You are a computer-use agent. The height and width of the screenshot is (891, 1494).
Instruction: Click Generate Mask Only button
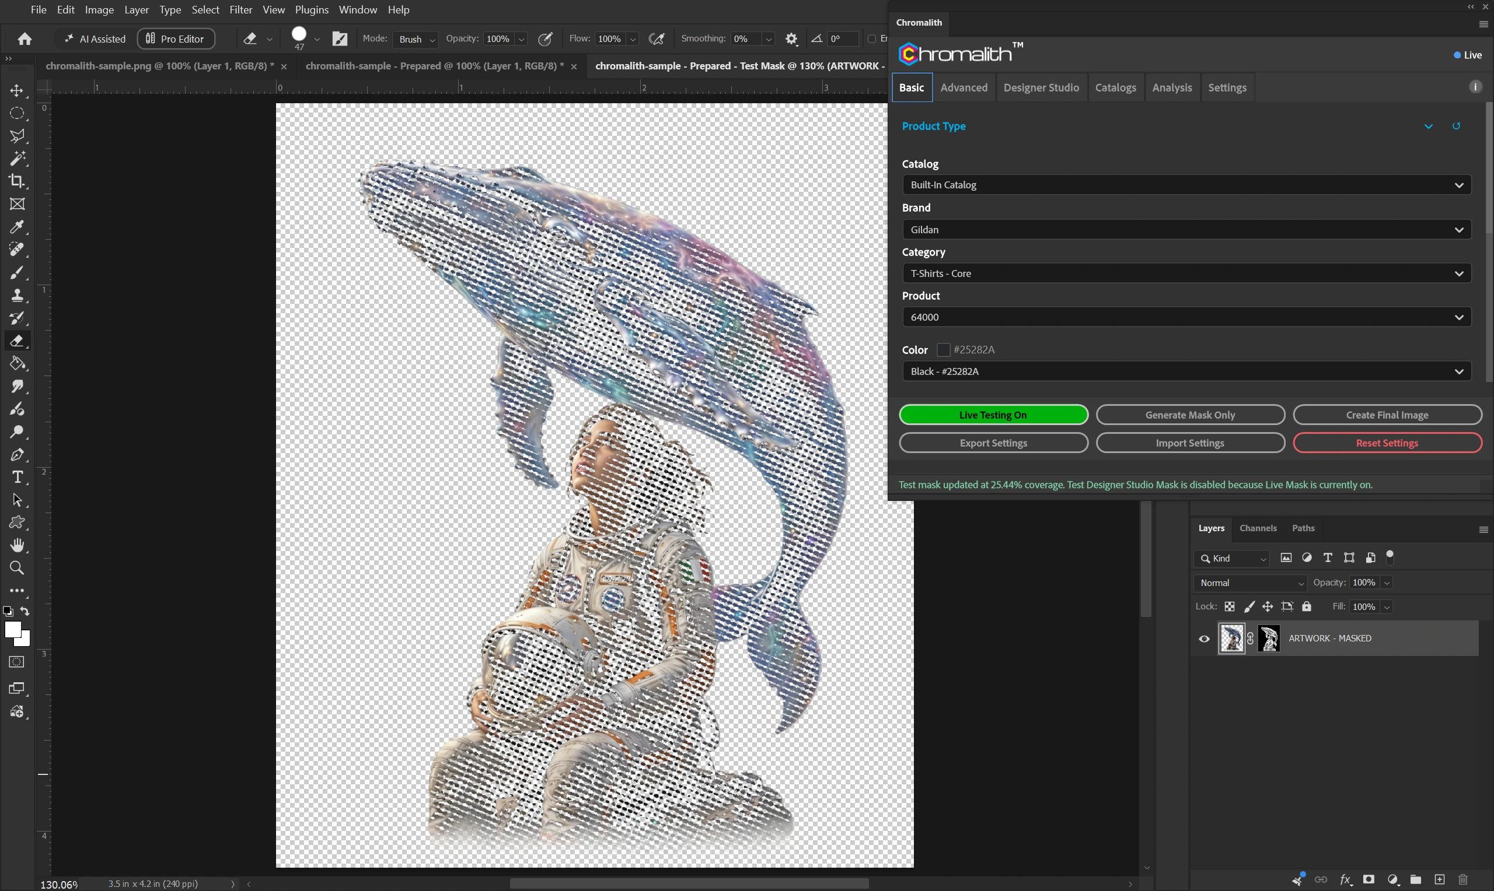click(x=1190, y=415)
